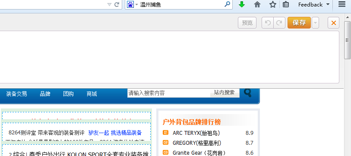Choose a search engine via the Baidu paw icon
The height and width of the screenshot is (156, 351).
(130, 4)
